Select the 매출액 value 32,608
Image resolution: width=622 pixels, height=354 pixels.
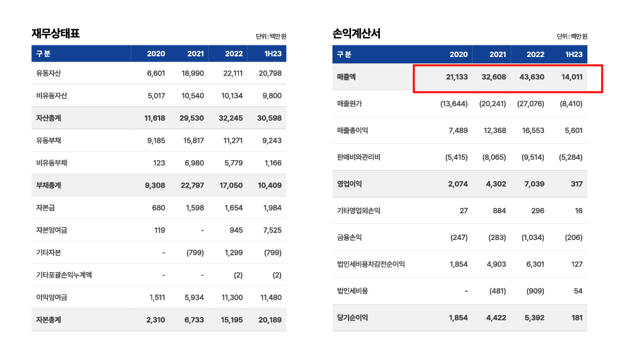(x=494, y=77)
